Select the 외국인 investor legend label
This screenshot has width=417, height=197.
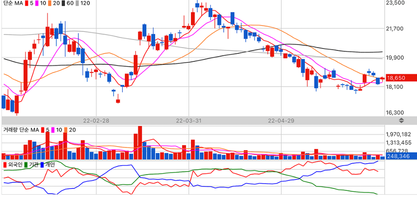click(x=15, y=165)
